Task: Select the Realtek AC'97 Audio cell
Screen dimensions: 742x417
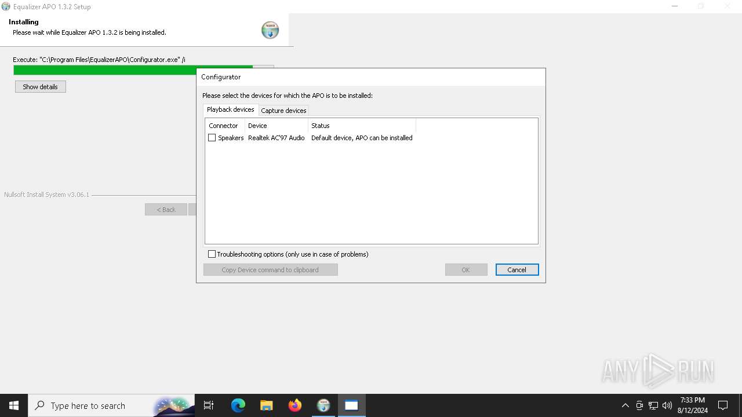Action: click(277, 138)
